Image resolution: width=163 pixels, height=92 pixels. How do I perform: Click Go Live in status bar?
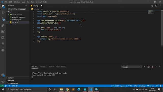(151, 86)
